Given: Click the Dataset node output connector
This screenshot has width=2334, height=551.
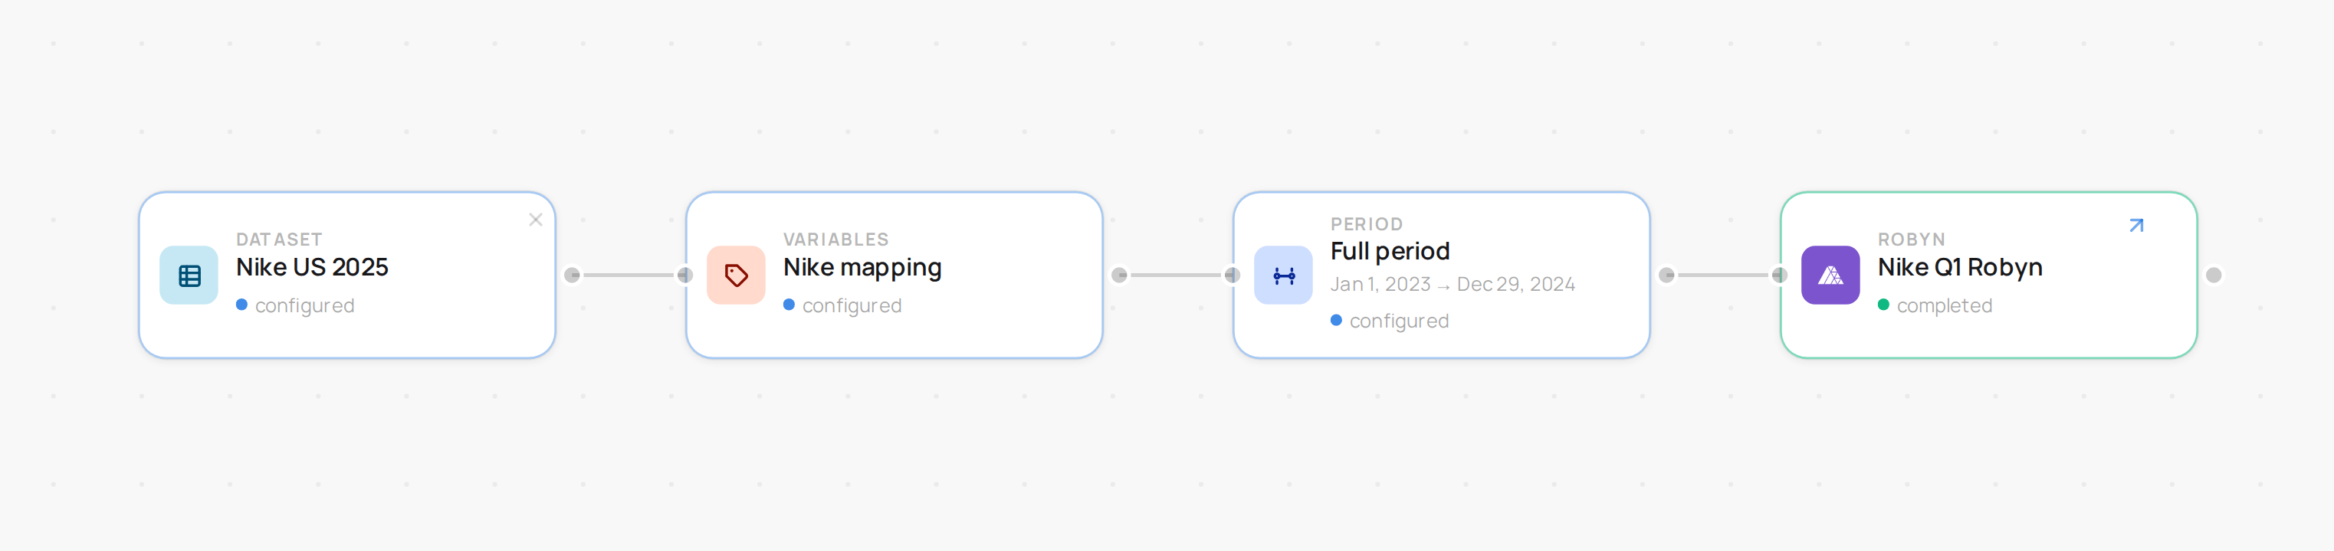Looking at the screenshot, I should coord(572,275).
